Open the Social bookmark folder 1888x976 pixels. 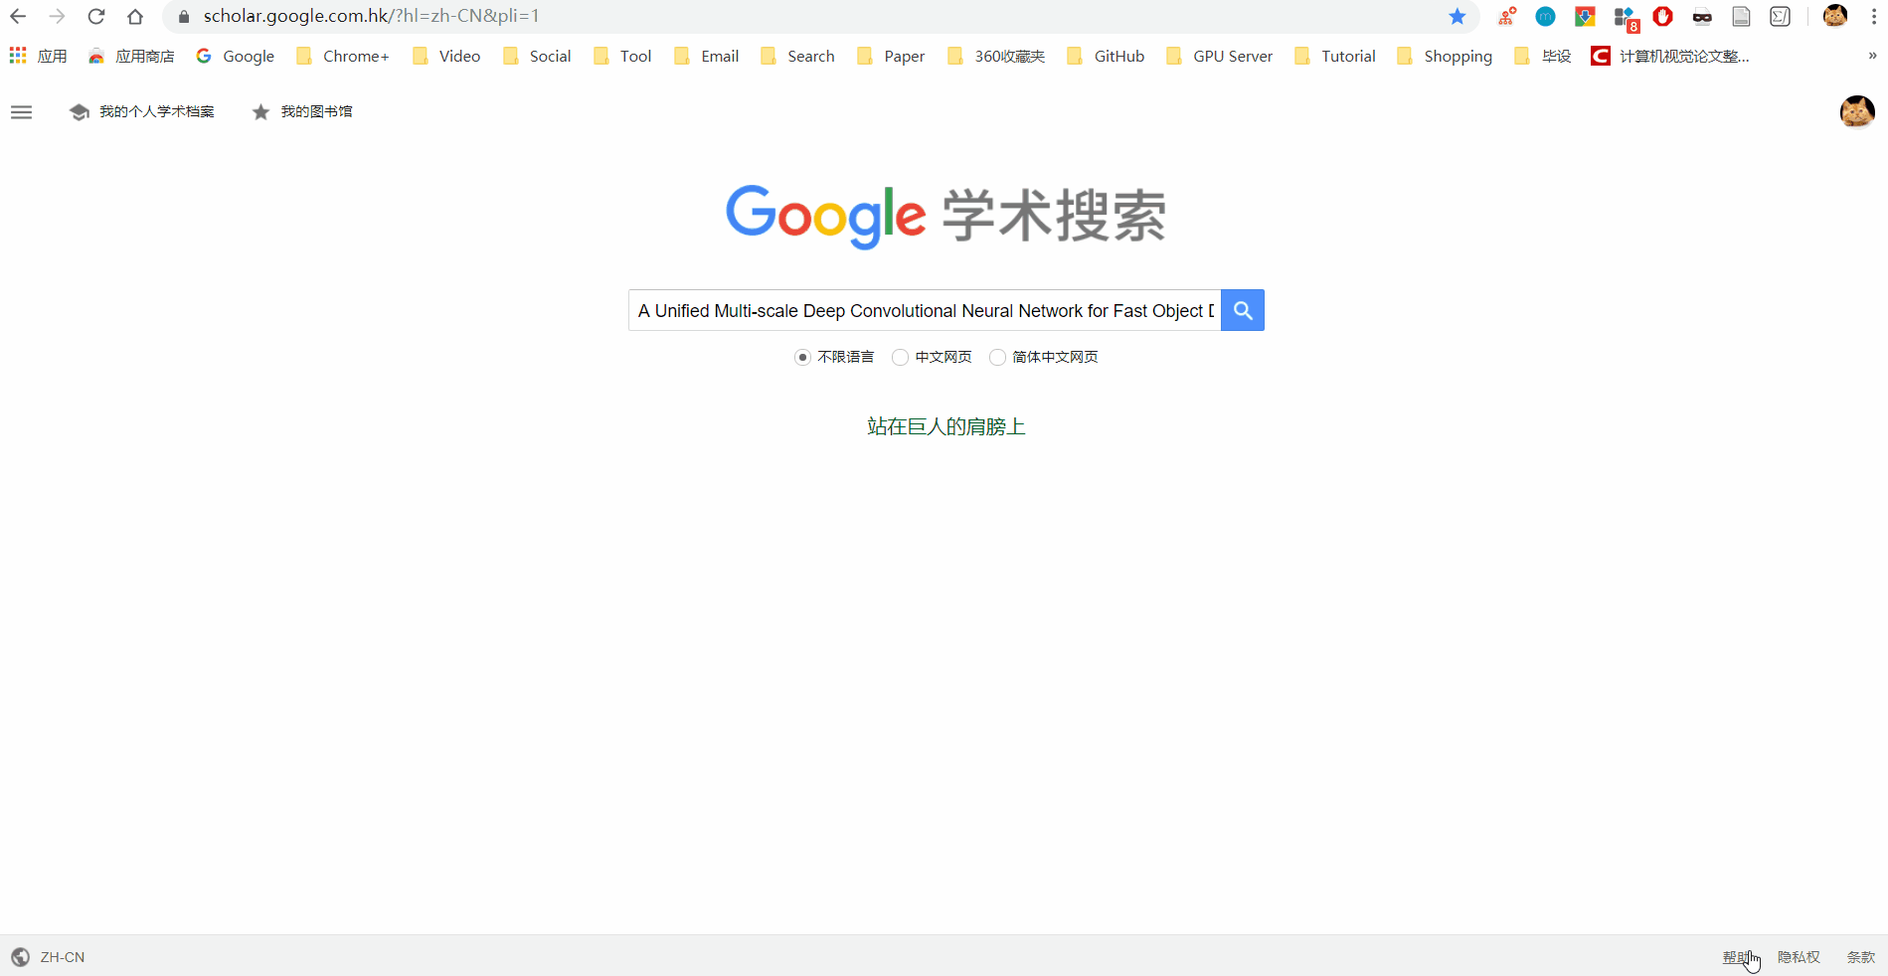(x=537, y=56)
